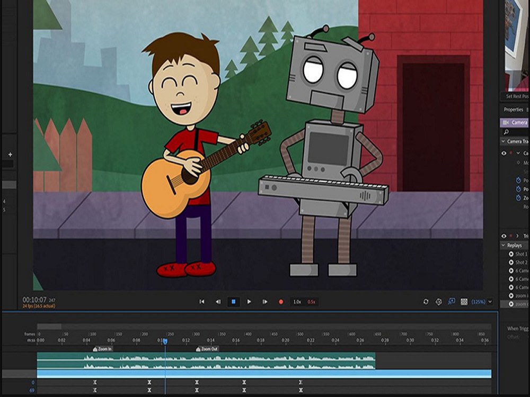The width and height of the screenshot is (530, 397).
Task: Advance one frame forward
Action: point(265,301)
